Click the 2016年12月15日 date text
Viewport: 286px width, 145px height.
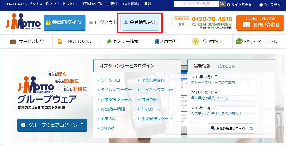pos(204,77)
